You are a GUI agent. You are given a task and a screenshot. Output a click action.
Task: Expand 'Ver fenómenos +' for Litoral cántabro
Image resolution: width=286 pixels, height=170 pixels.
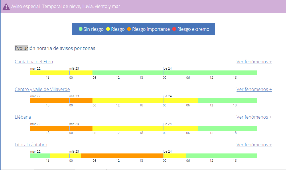(254, 145)
